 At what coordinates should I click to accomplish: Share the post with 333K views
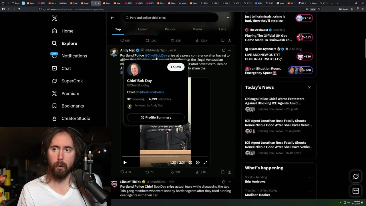click(x=229, y=41)
